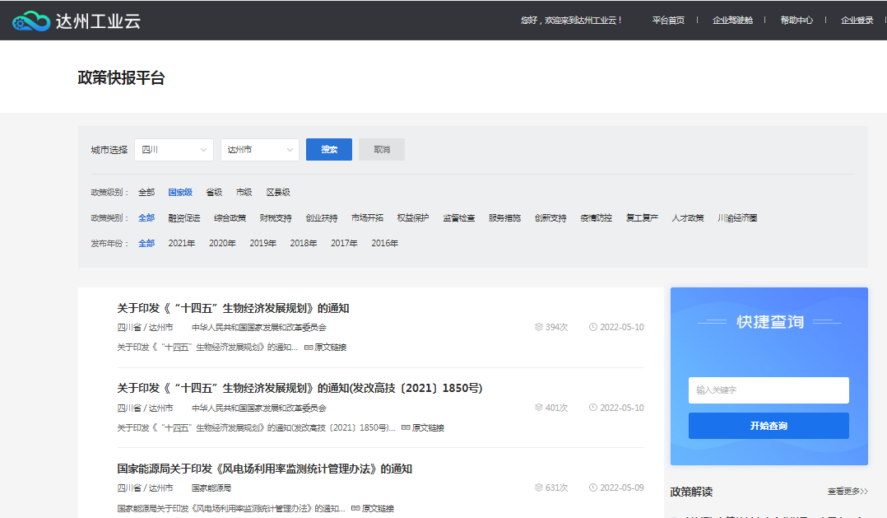Click the 输入关键字 keyword input field
The height and width of the screenshot is (518, 887).
(x=769, y=390)
